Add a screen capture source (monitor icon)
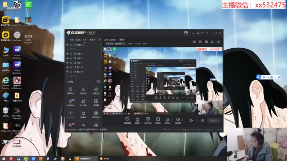Screen dimensions: 287x161 pyautogui.click(x=127, y=121)
